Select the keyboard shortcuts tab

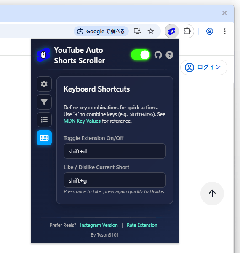pos(44,138)
